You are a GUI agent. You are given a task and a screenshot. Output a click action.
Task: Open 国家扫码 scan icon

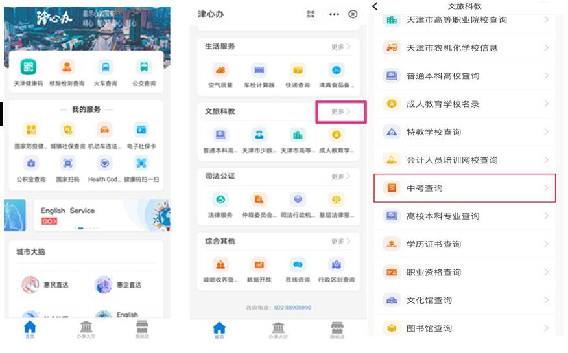click(x=67, y=163)
